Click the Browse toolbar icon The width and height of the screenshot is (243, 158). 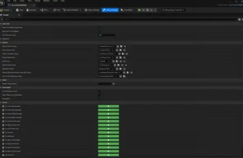[x=31, y=10]
